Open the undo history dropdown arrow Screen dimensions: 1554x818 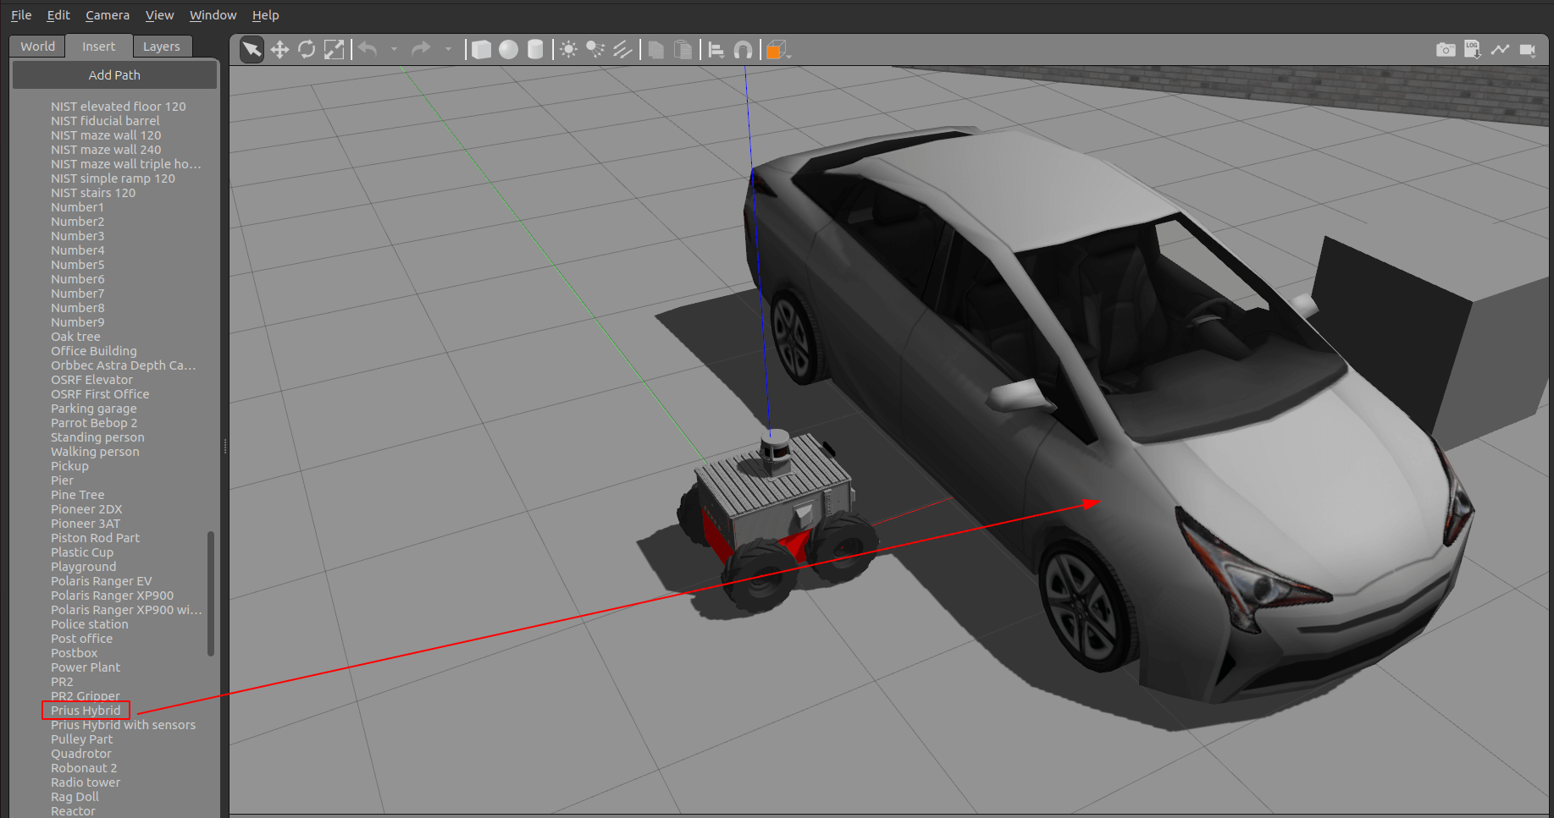[394, 50]
